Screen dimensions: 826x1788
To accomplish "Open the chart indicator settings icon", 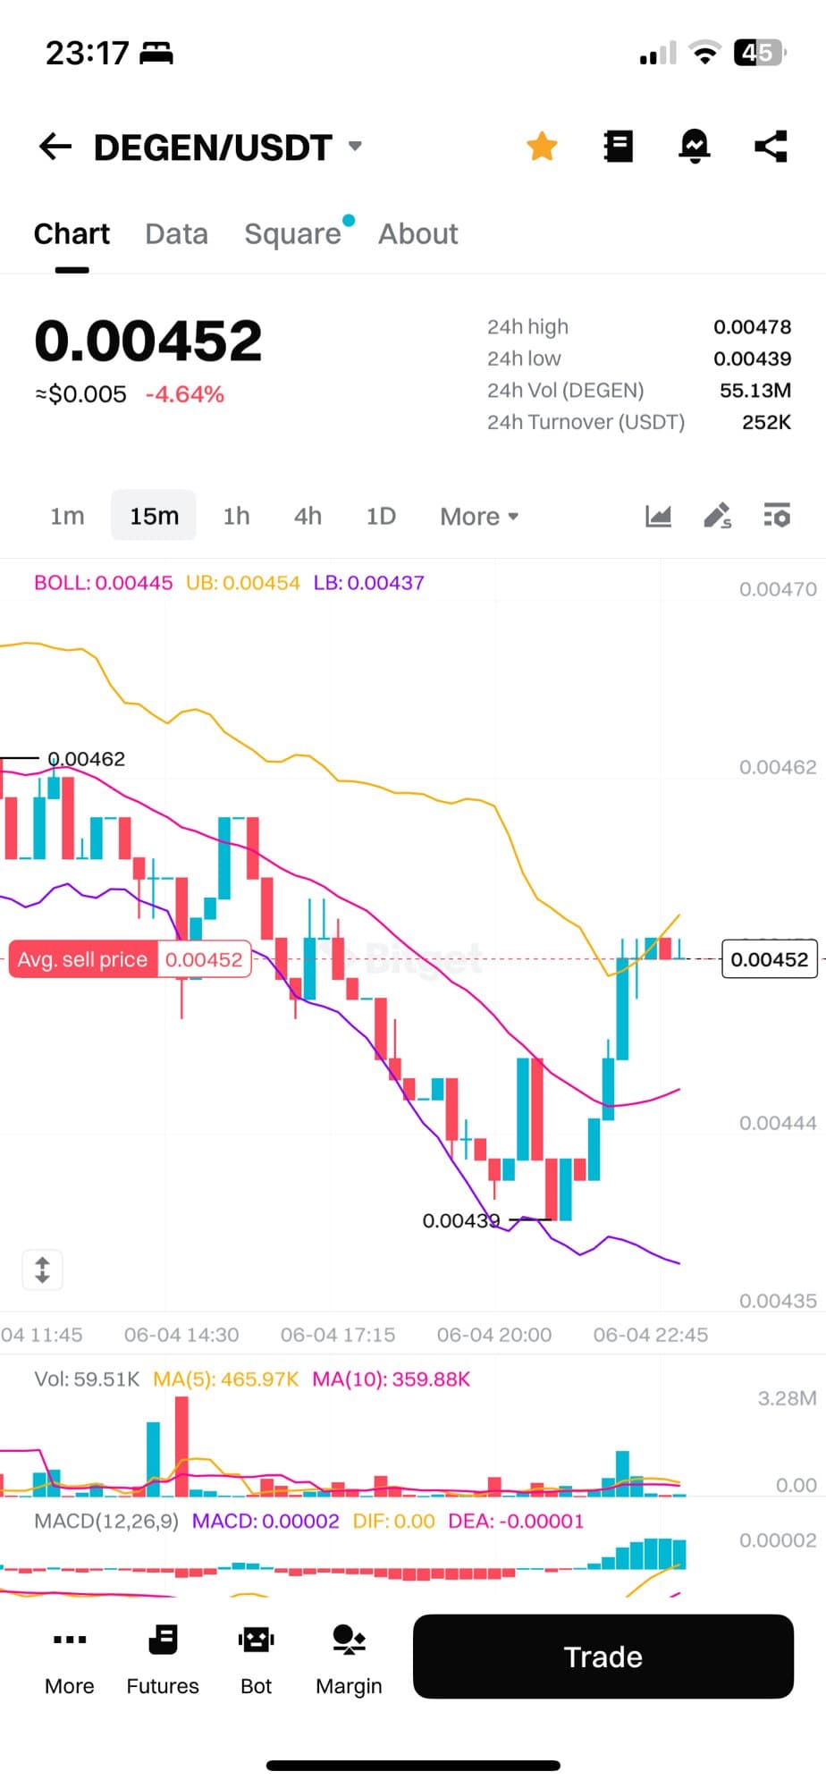I will click(x=776, y=516).
